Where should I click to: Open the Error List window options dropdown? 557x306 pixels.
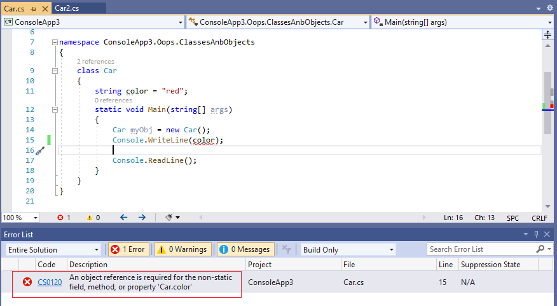point(526,235)
